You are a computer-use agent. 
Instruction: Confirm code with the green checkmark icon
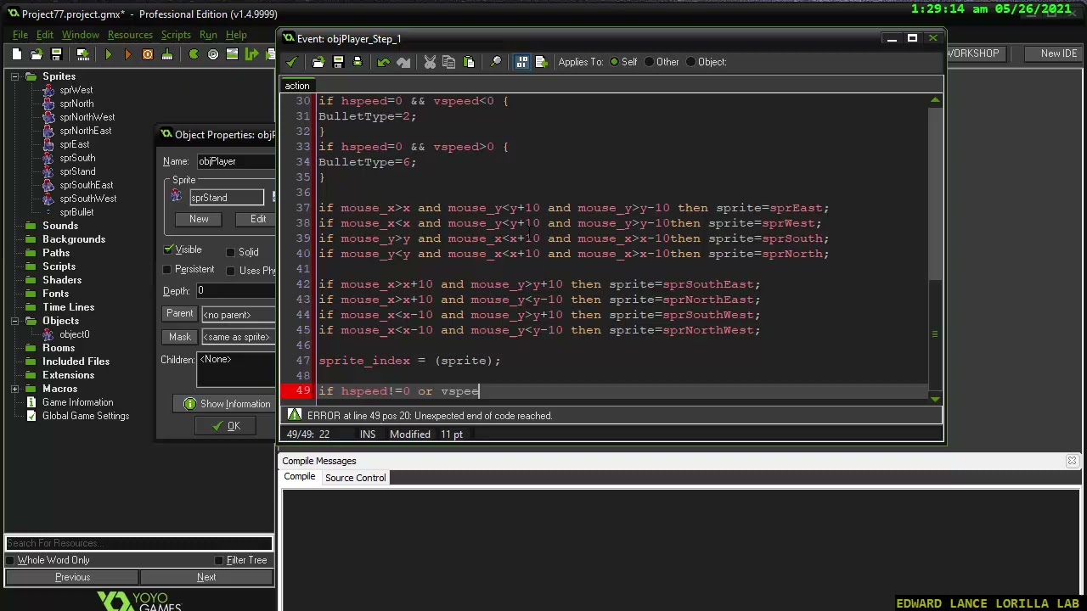click(x=291, y=62)
